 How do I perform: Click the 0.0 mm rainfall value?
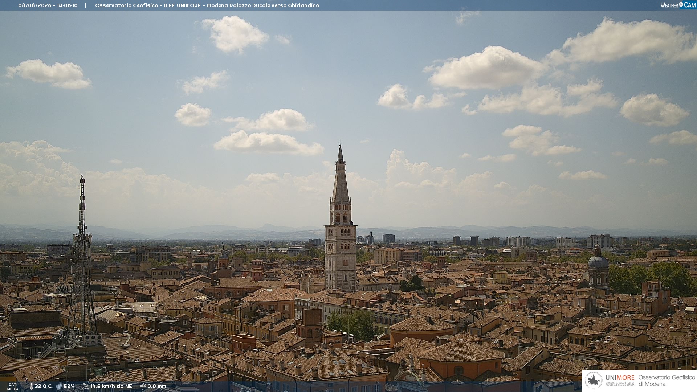[157, 387]
